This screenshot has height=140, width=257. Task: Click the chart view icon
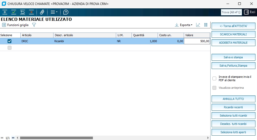[198, 25]
